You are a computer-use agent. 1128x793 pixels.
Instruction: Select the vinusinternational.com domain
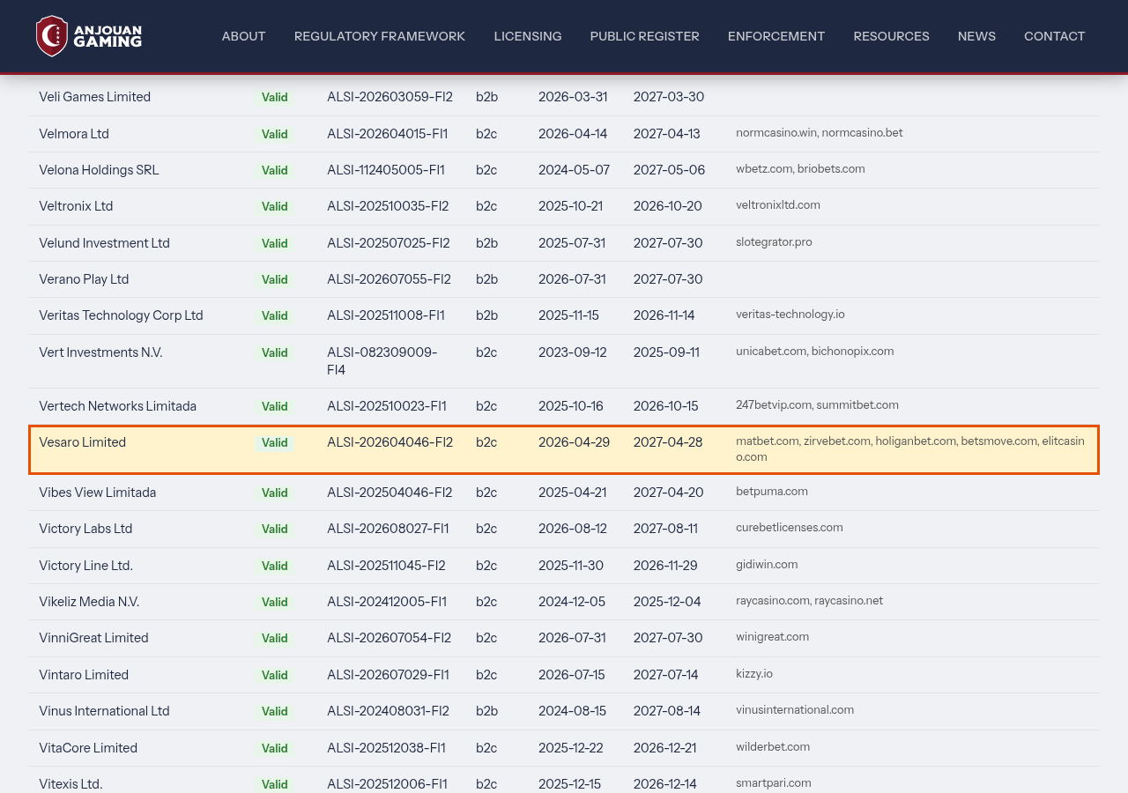pyautogui.click(x=795, y=710)
